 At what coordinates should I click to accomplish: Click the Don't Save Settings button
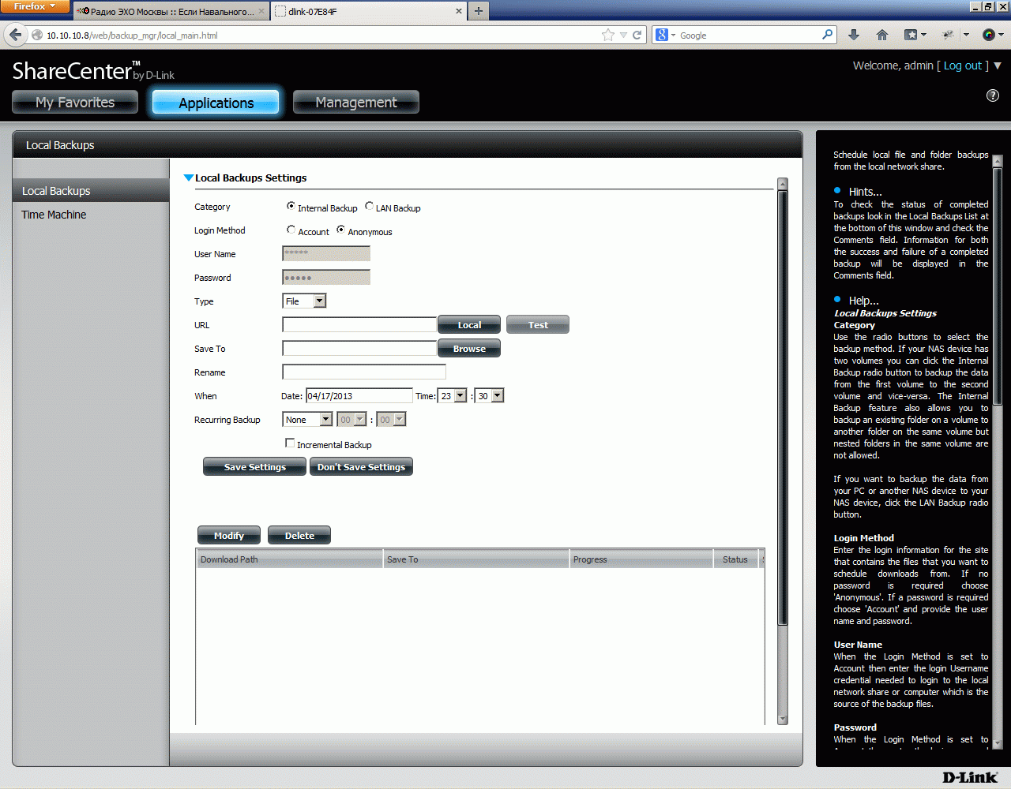coord(361,466)
